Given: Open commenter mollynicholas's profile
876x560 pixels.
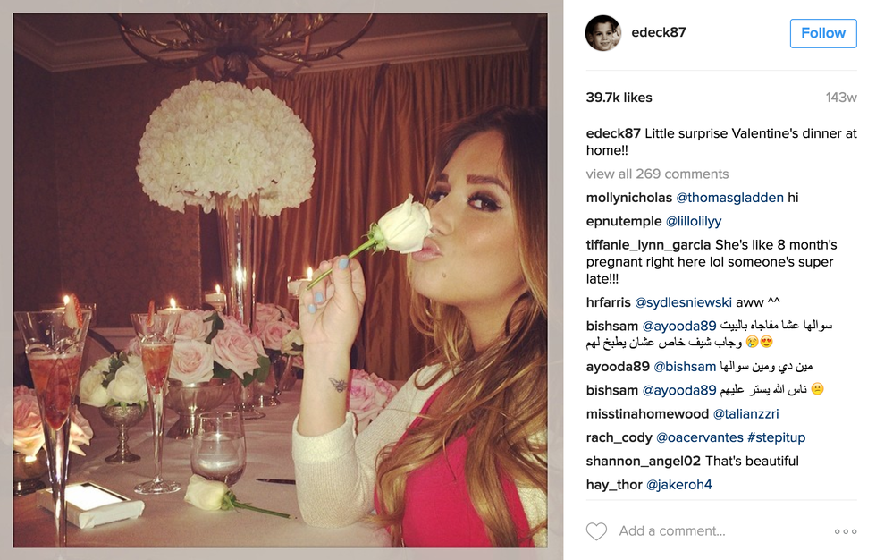Looking at the screenshot, I should (x=629, y=198).
